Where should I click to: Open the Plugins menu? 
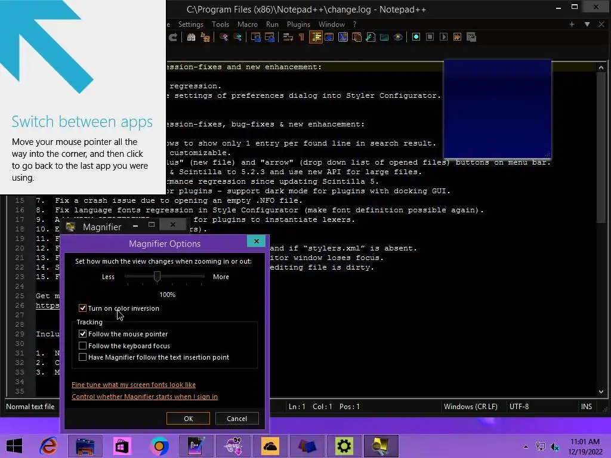[x=298, y=24]
